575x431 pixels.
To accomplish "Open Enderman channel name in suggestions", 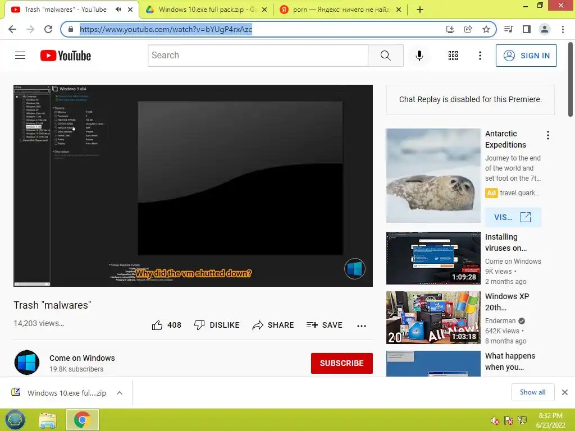I will [x=500, y=320].
